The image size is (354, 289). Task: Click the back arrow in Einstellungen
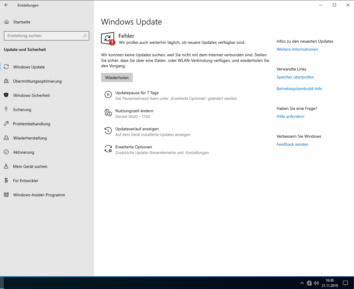6,5
